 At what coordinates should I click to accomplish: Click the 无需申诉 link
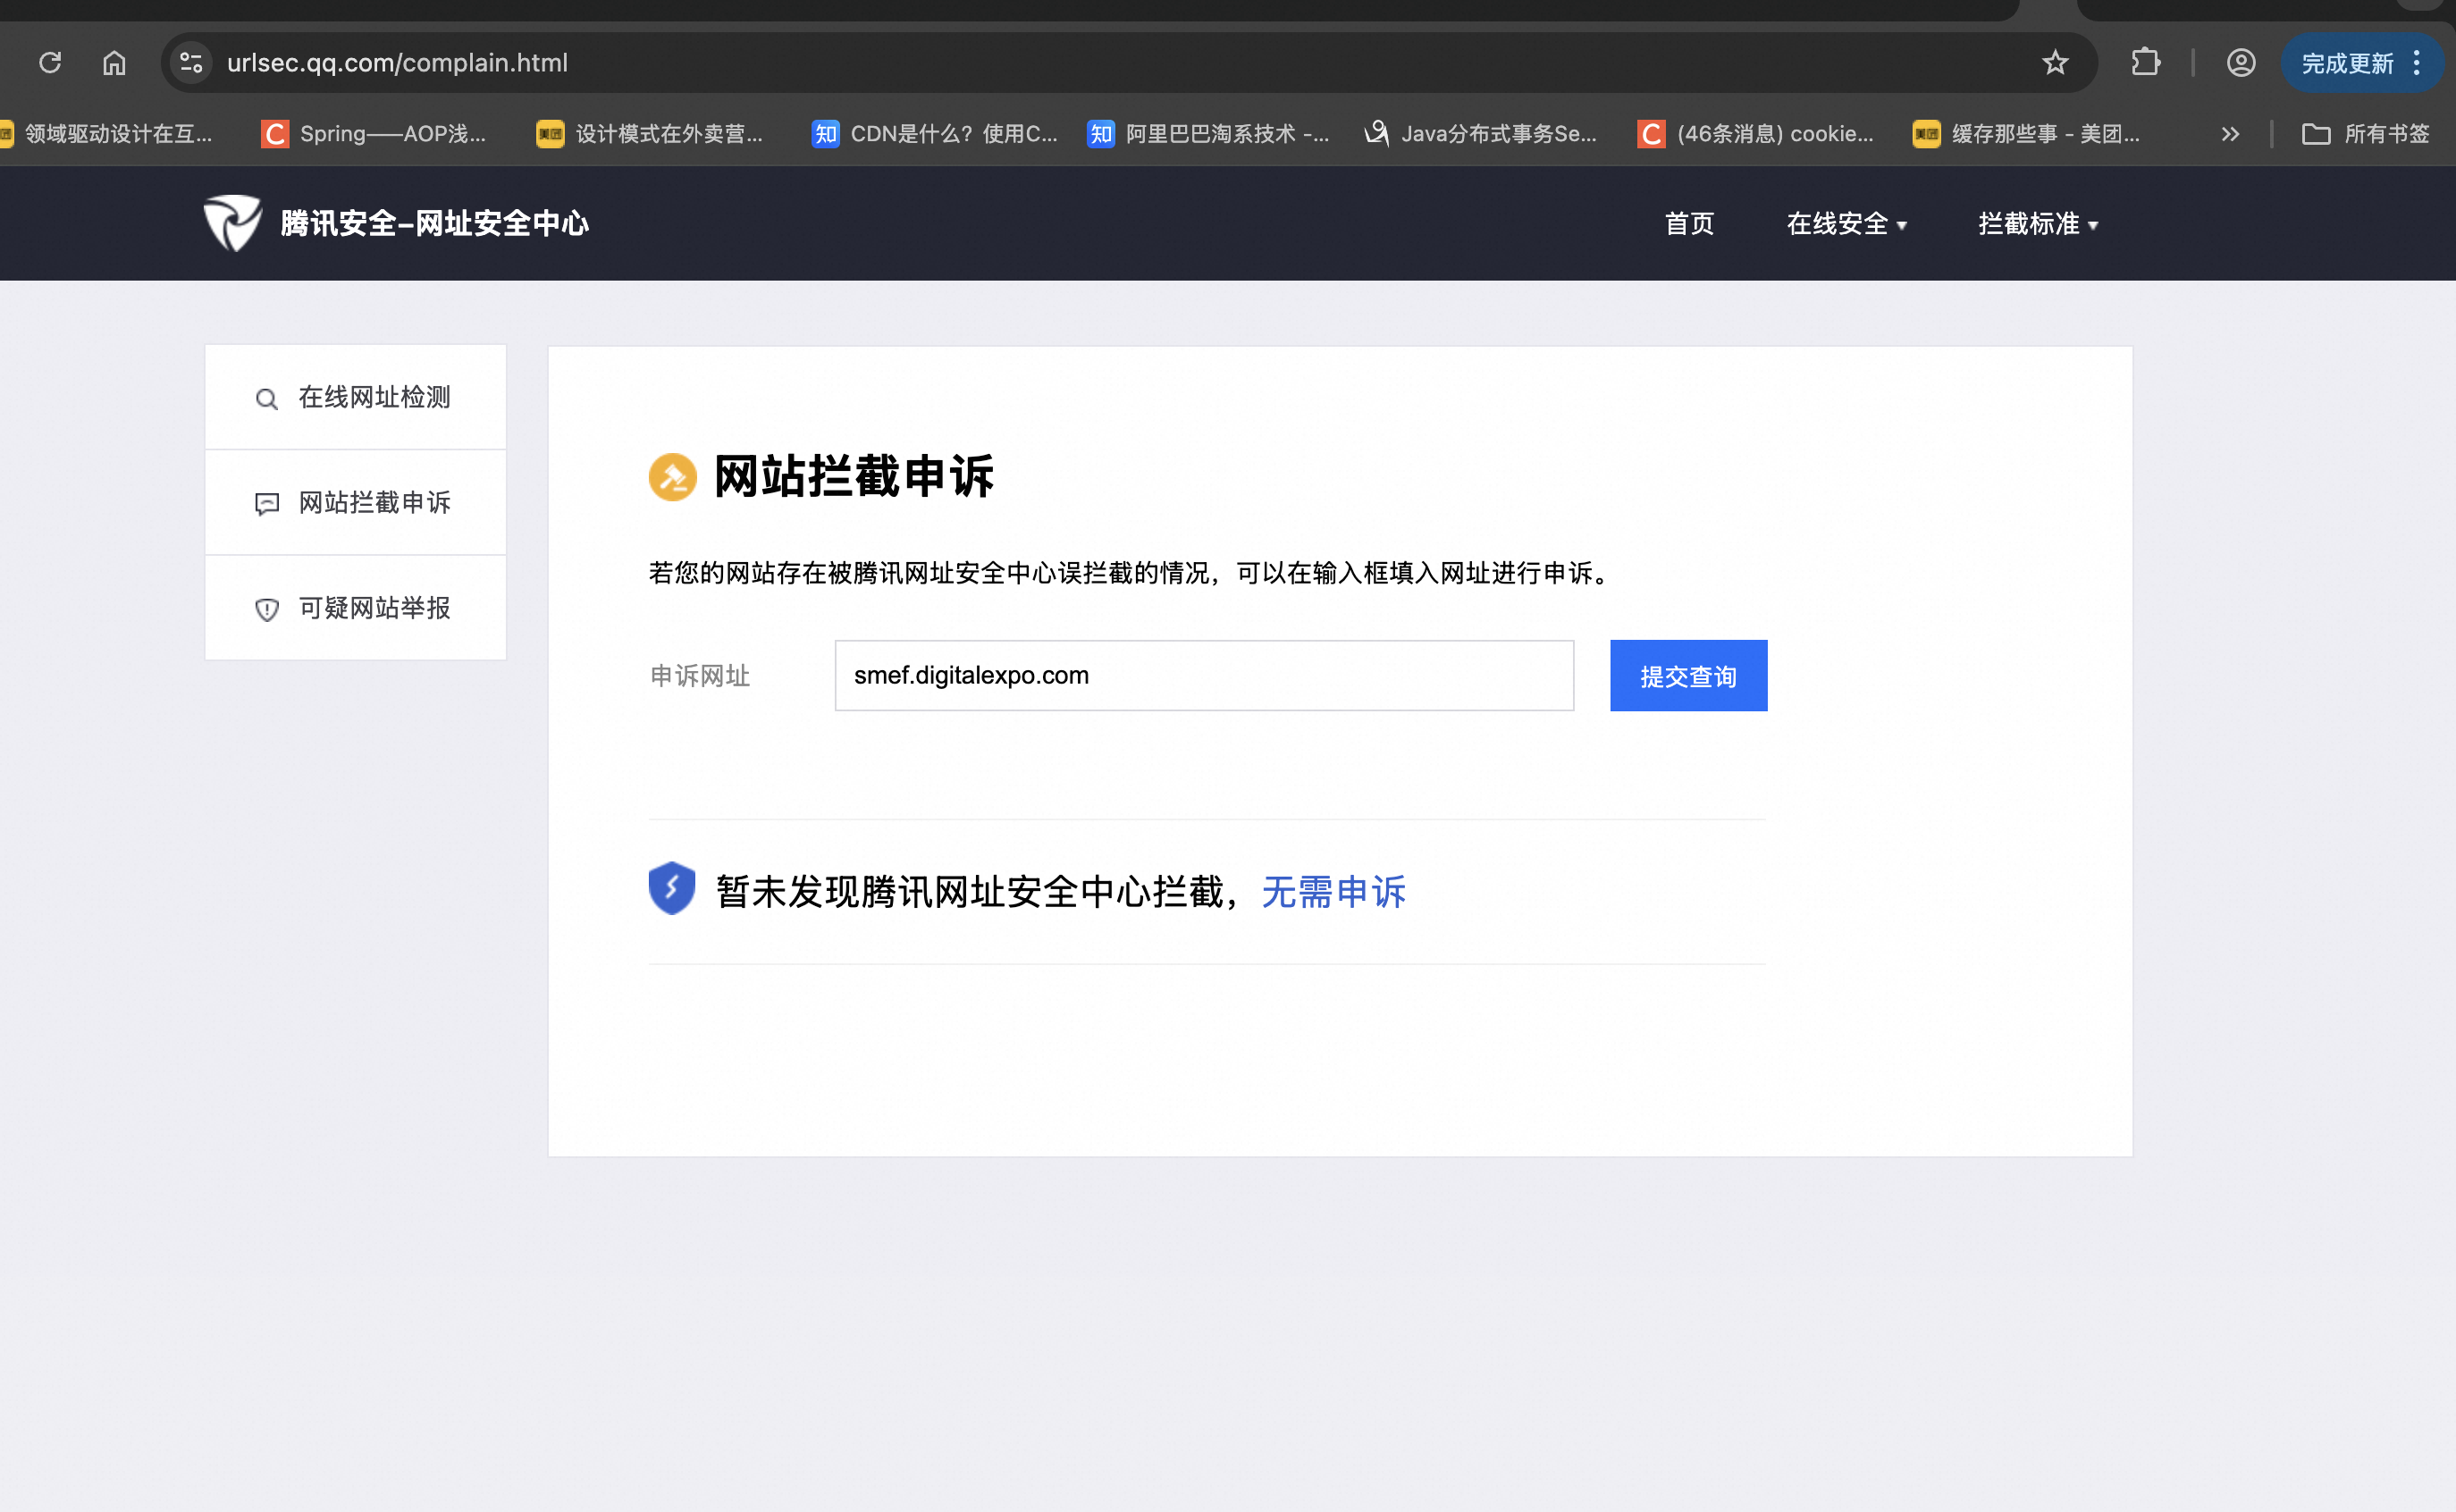pos(1333,892)
